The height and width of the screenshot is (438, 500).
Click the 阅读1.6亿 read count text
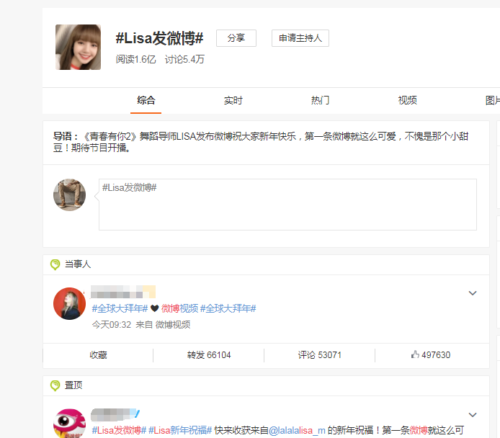tap(136, 59)
